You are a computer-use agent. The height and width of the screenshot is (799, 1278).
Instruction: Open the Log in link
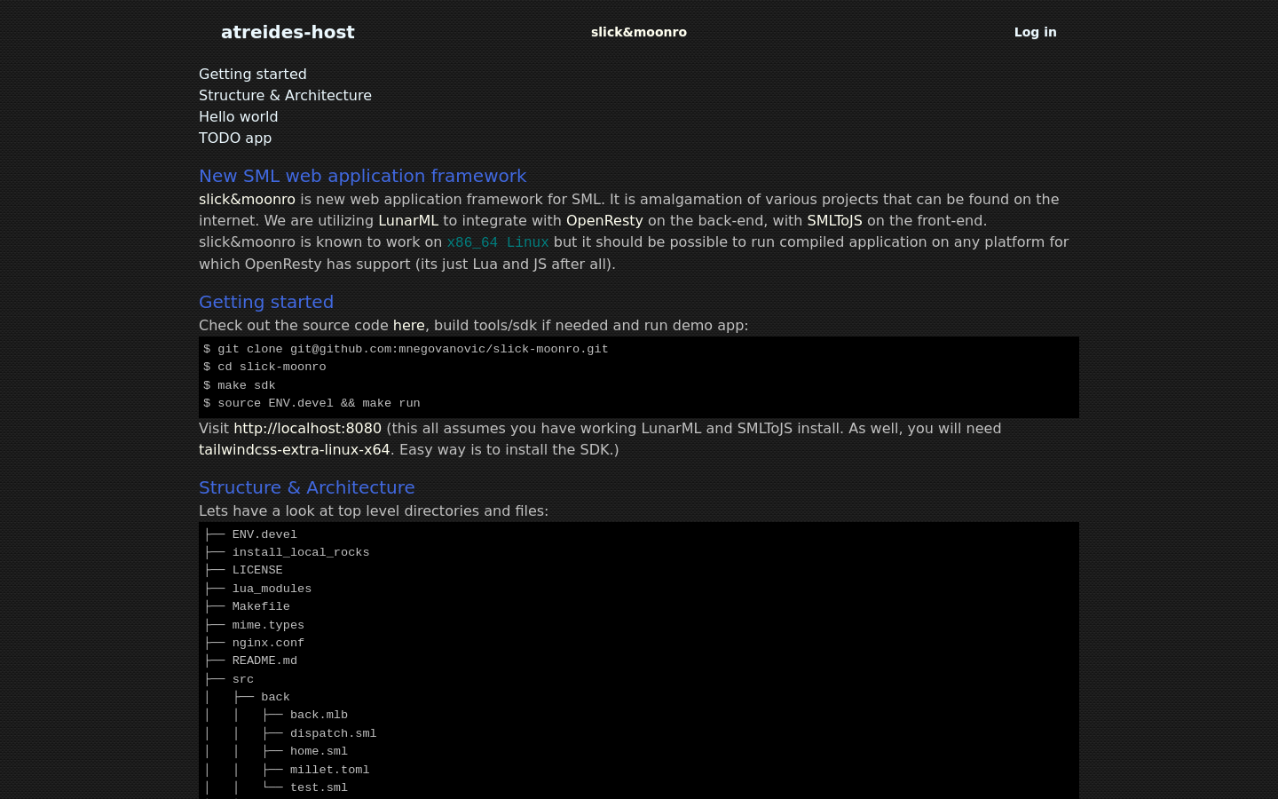[1035, 32]
